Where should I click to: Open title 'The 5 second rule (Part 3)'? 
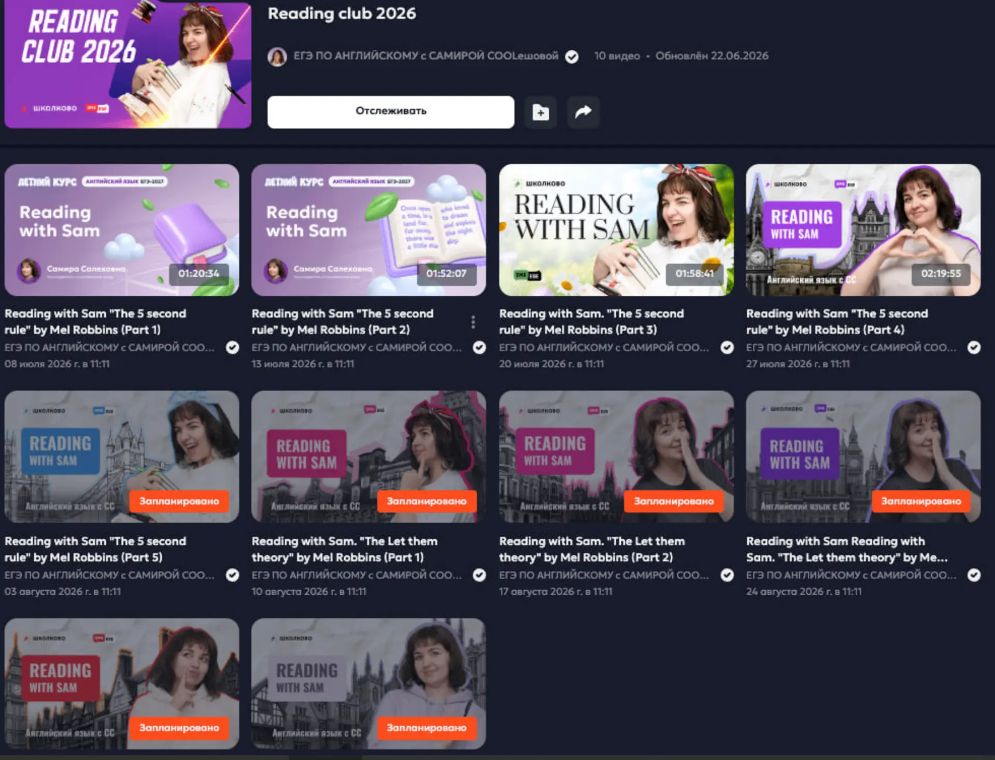click(591, 322)
